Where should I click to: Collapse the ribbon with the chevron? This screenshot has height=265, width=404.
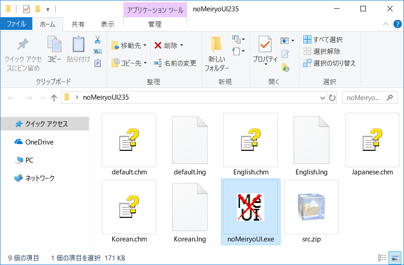tap(385, 24)
